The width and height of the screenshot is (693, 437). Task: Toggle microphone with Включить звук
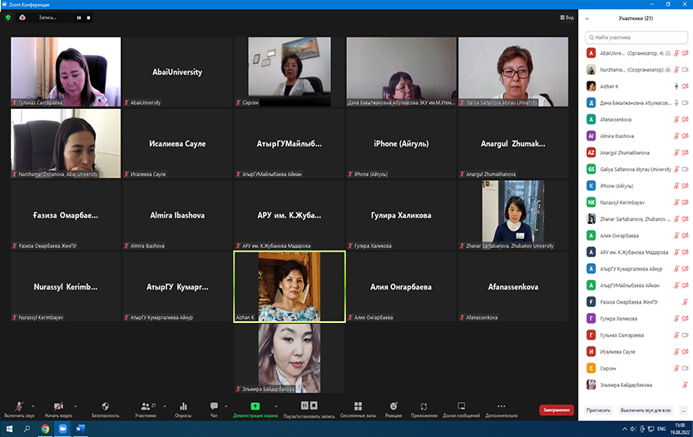18,406
